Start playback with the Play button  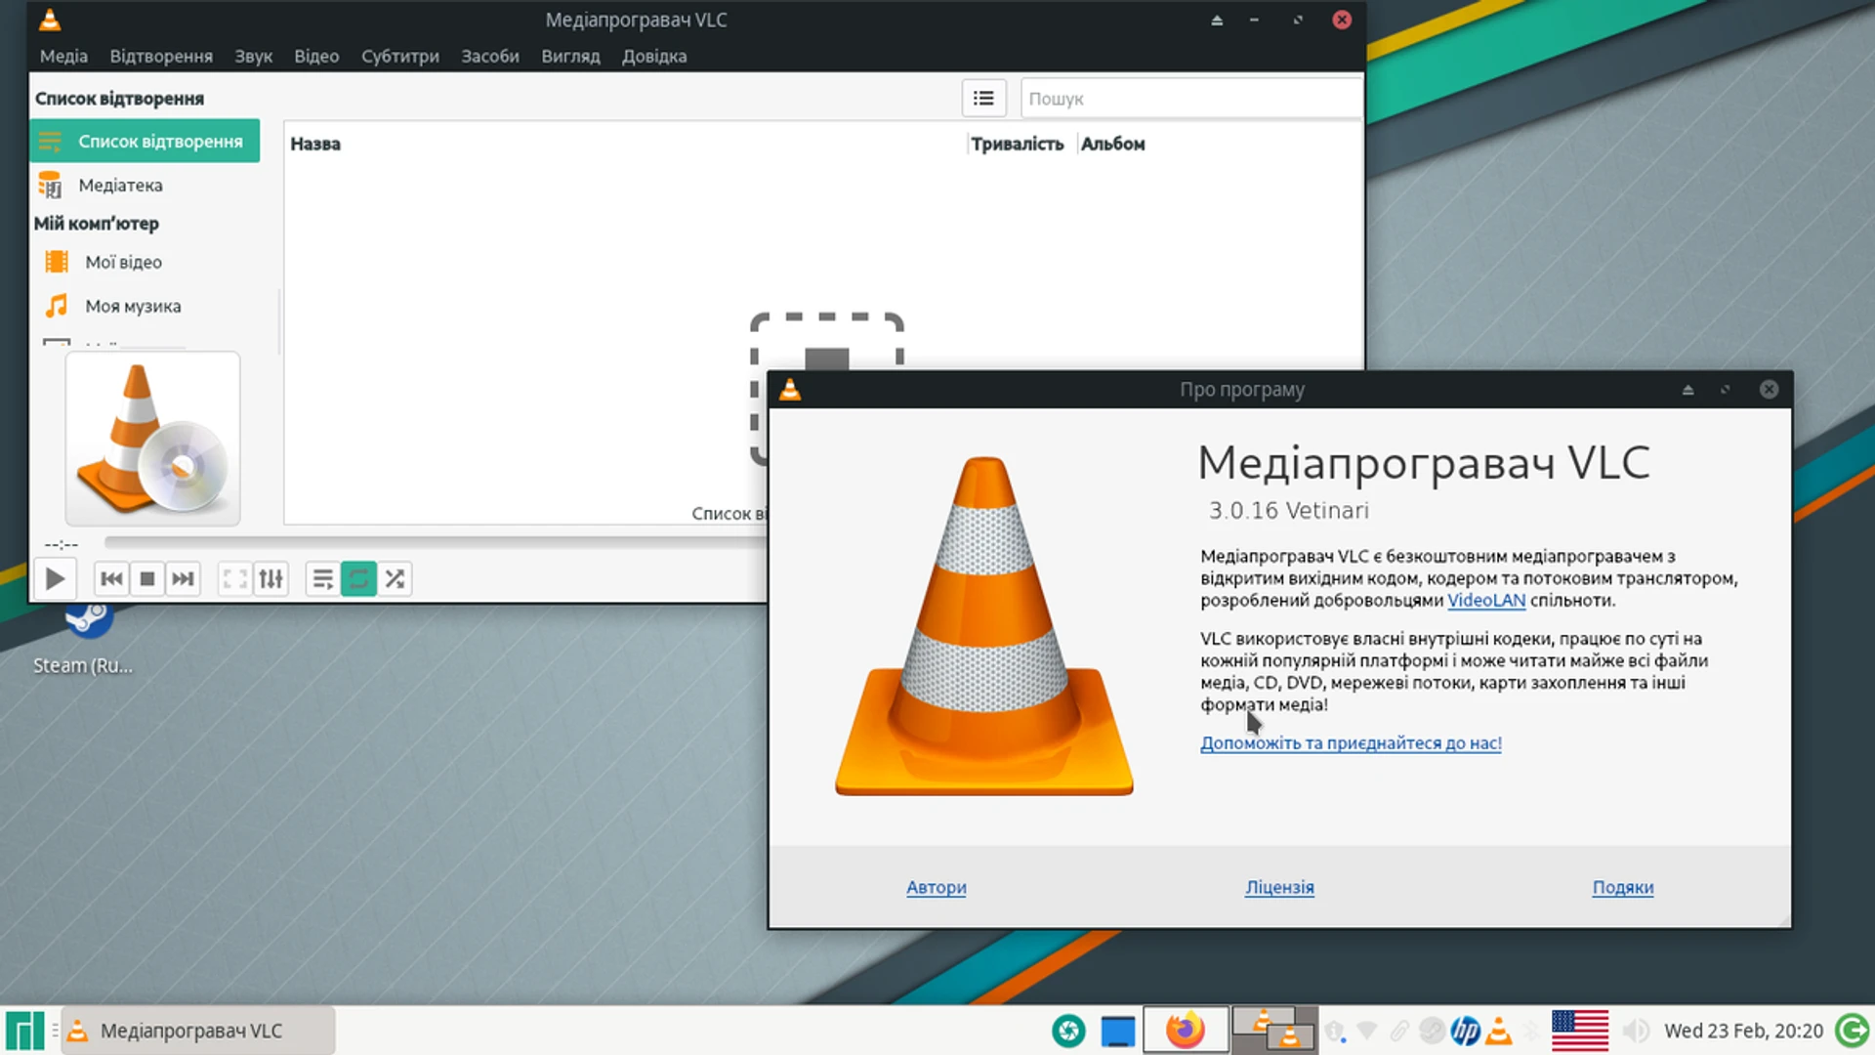coord(55,579)
